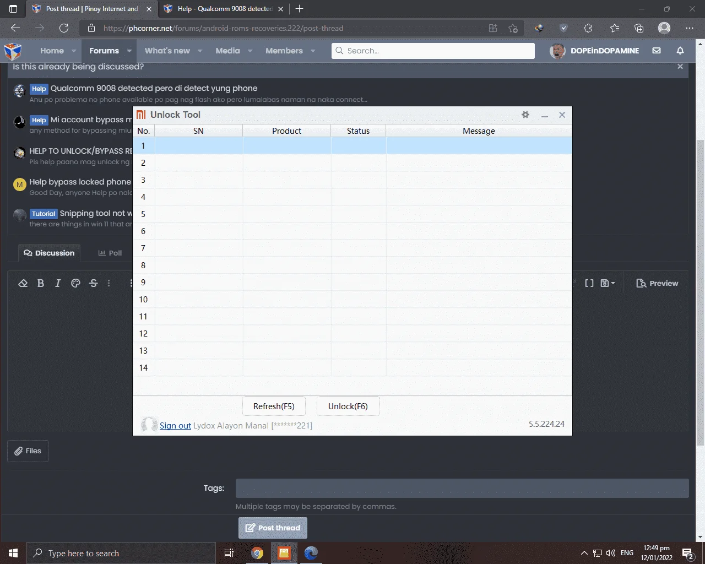Click Windows Start button
This screenshot has height=564, width=705.
[x=13, y=553]
